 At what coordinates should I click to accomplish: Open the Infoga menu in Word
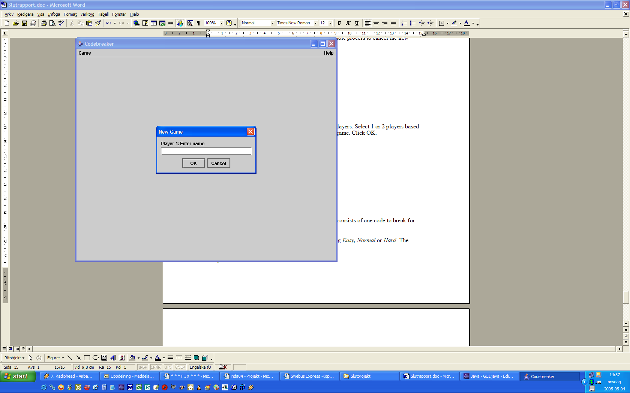pyautogui.click(x=54, y=14)
